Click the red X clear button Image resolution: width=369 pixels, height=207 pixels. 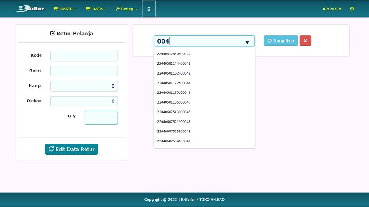coord(305,41)
